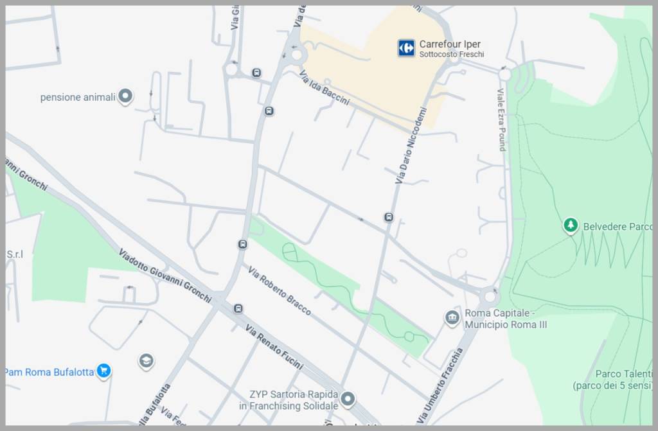Click the Municipio Roma III building icon
Screen dimensions: 658x431
click(452, 318)
